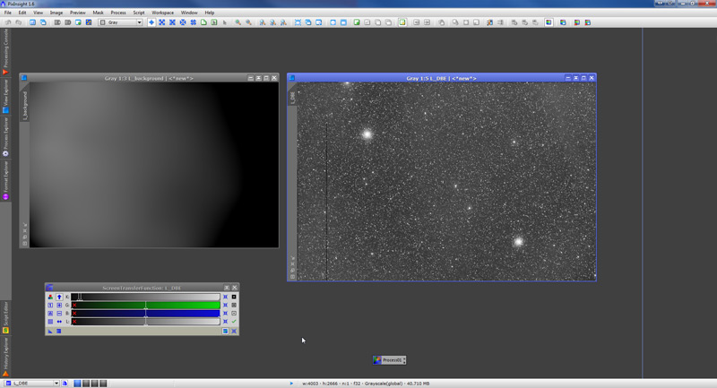Image resolution: width=717 pixels, height=388 pixels.
Task: Click the new instance triangle in STF panel
Action: pos(50,331)
